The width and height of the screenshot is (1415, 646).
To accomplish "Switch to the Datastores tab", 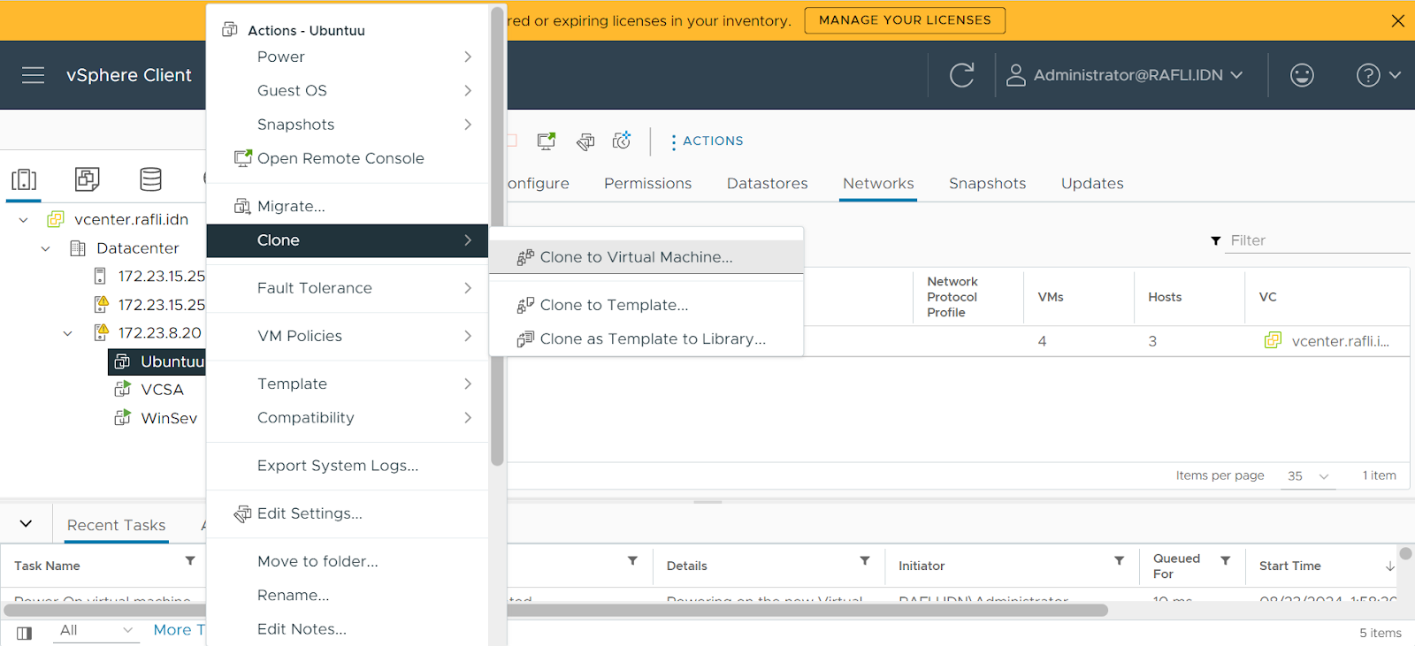I will 768,183.
